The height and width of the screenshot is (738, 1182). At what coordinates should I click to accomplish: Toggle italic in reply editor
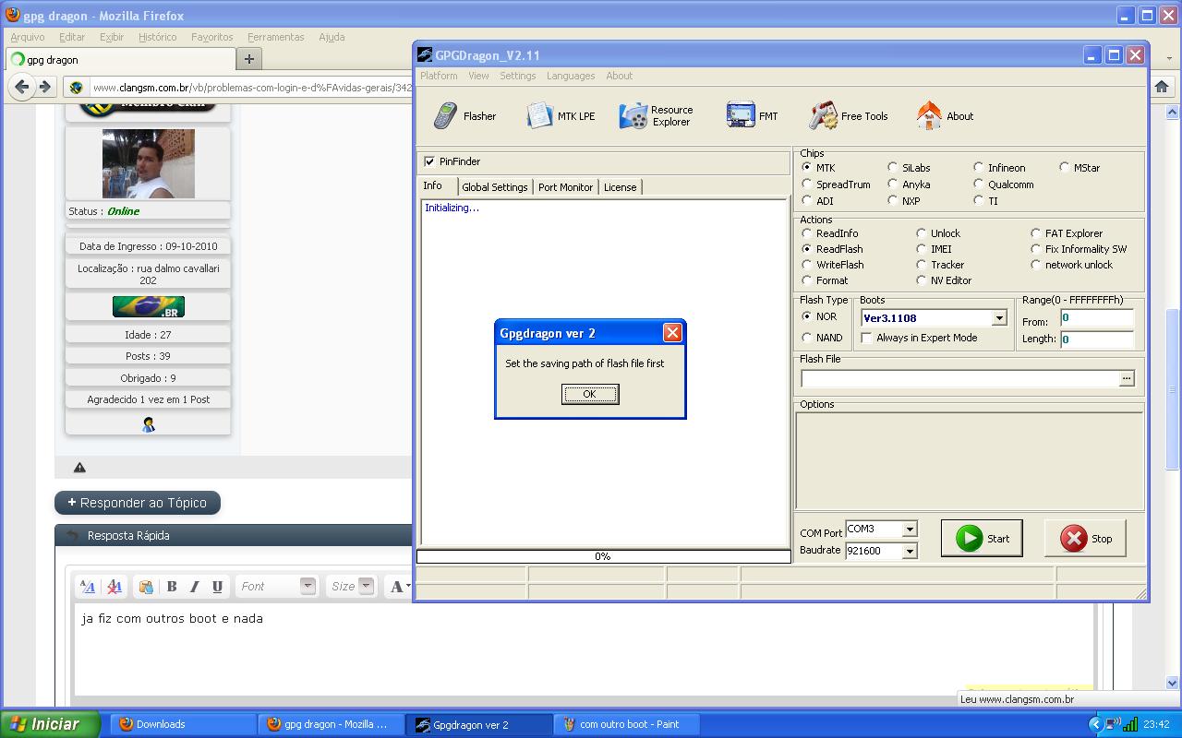coord(195,586)
